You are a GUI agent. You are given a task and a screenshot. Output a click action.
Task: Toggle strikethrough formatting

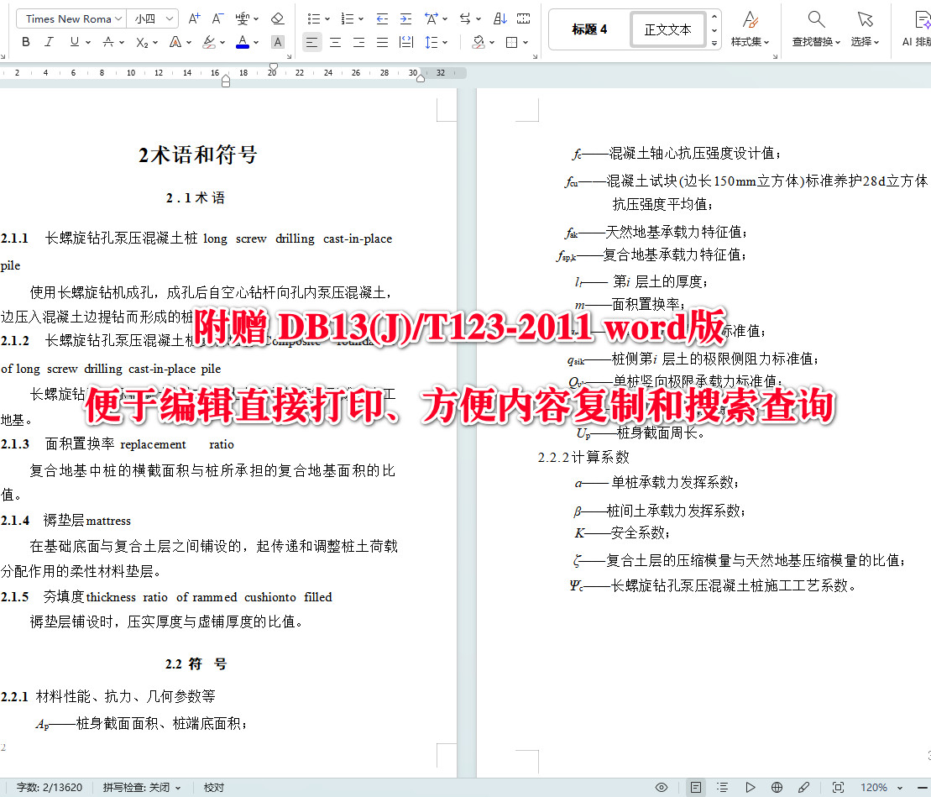(x=107, y=42)
